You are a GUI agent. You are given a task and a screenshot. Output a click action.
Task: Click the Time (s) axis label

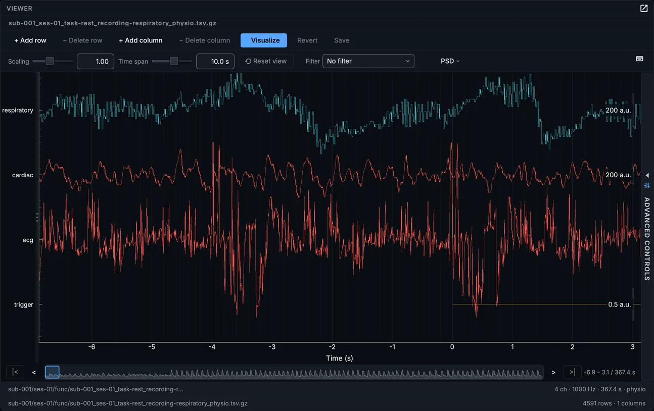click(340, 358)
